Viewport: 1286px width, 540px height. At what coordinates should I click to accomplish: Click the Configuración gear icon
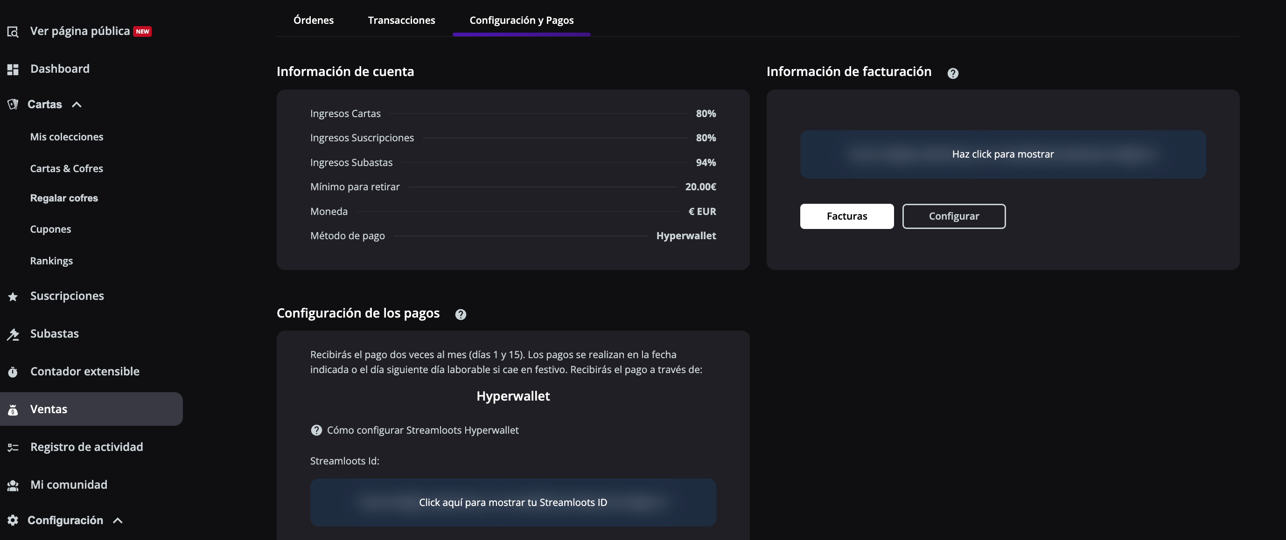(13, 520)
